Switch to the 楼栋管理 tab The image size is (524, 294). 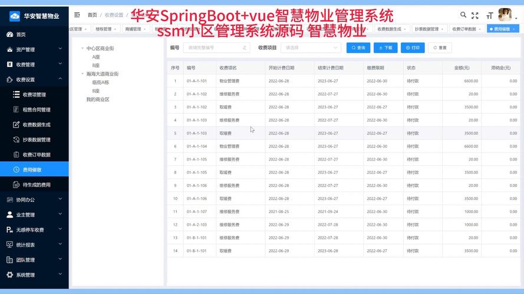104,29
